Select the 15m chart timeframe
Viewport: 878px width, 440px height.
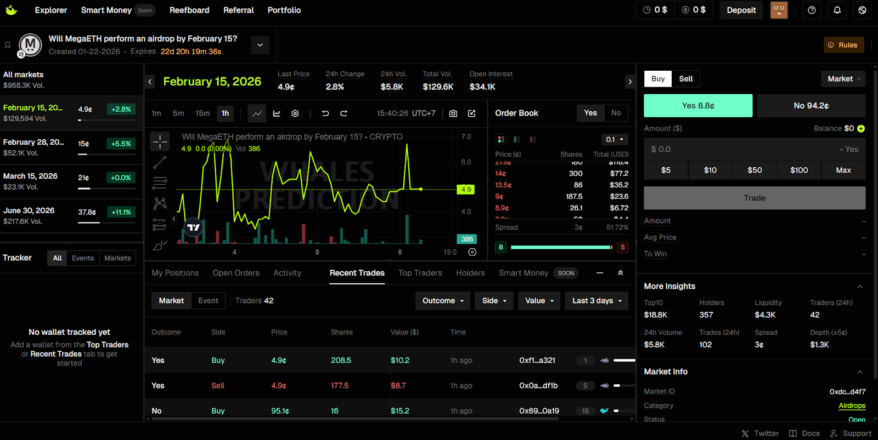[202, 113]
